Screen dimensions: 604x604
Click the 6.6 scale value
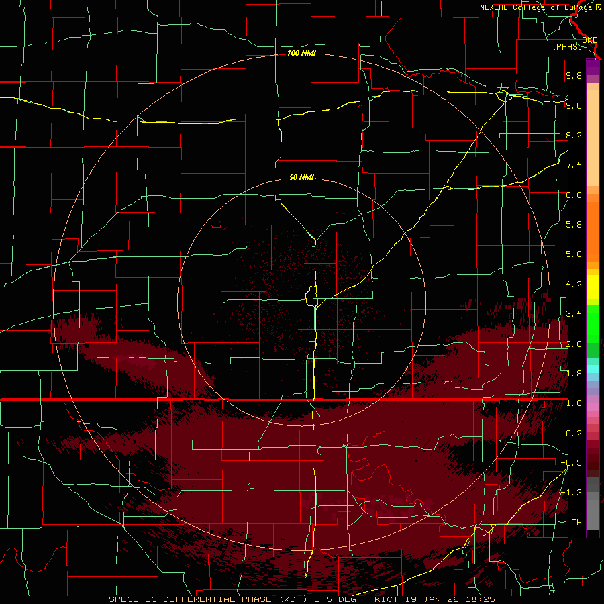[574, 195]
